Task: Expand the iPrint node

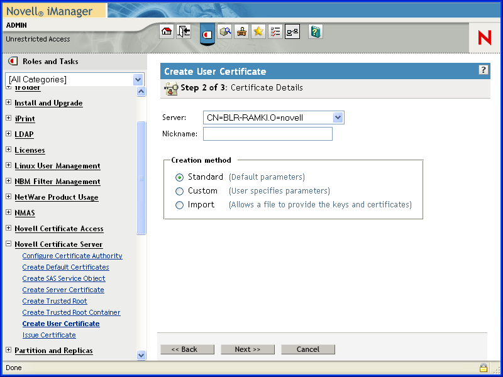Action: [x=9, y=118]
